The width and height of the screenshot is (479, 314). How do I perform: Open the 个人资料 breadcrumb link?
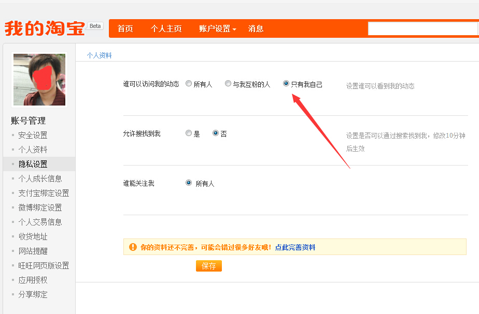tap(100, 55)
